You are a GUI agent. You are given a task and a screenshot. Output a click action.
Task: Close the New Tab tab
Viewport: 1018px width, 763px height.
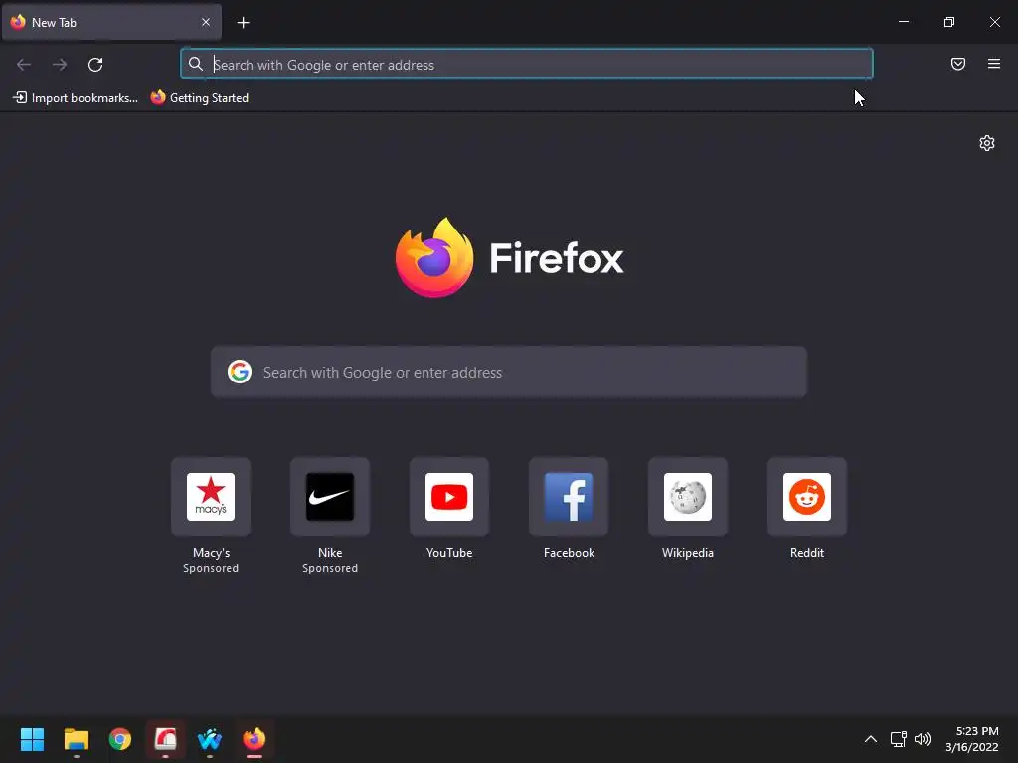point(206,22)
